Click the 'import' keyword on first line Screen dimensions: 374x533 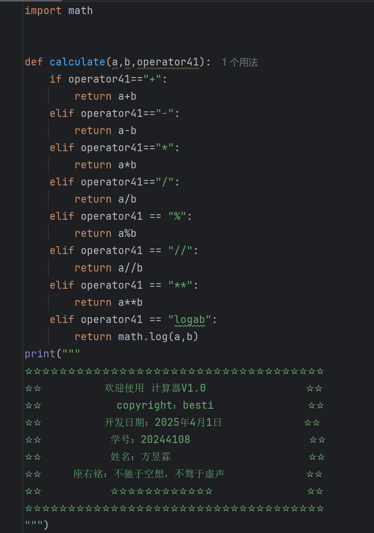[43, 11]
